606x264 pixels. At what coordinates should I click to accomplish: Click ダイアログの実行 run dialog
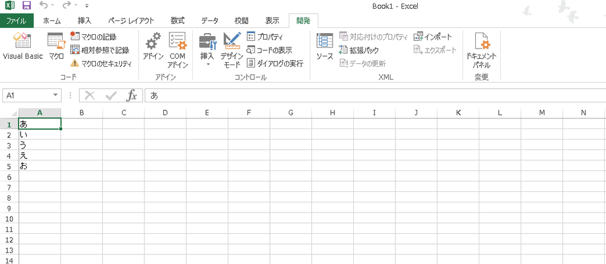pos(275,63)
